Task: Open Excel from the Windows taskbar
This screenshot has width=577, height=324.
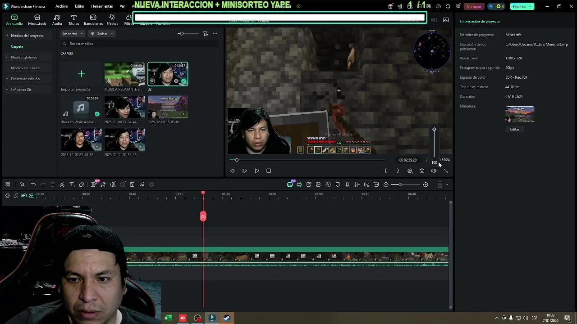Action: coord(168,318)
